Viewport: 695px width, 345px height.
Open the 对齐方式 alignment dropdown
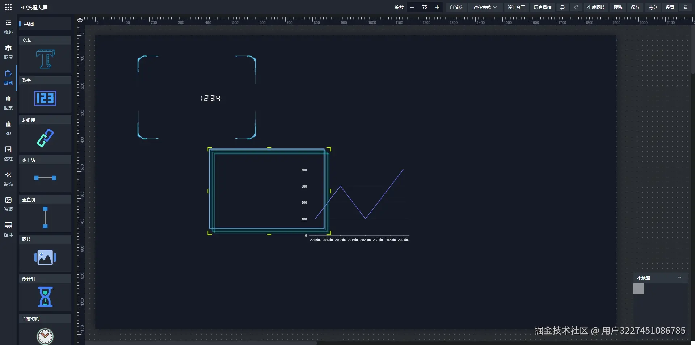(485, 7)
